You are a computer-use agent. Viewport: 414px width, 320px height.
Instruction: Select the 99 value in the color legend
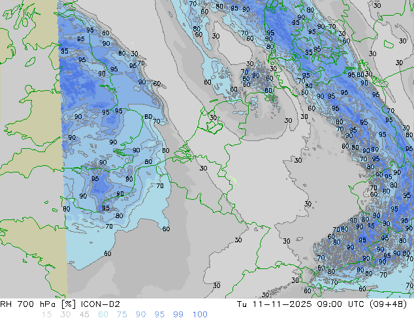[178, 315]
